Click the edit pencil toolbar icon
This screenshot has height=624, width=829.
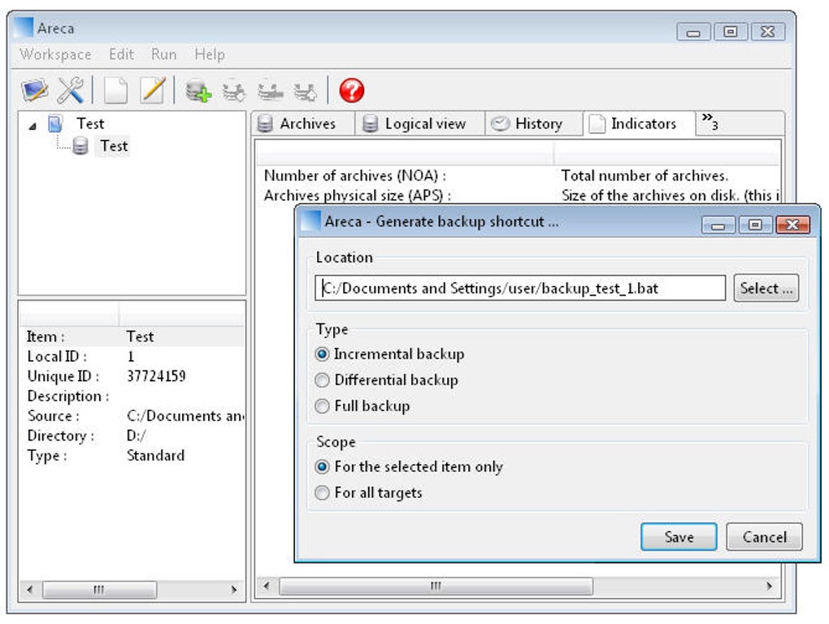[152, 90]
